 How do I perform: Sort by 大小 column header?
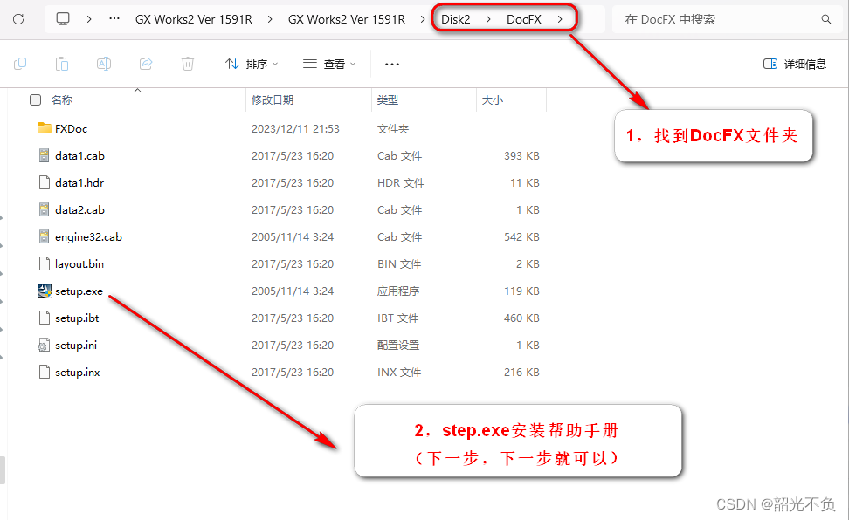click(x=492, y=100)
